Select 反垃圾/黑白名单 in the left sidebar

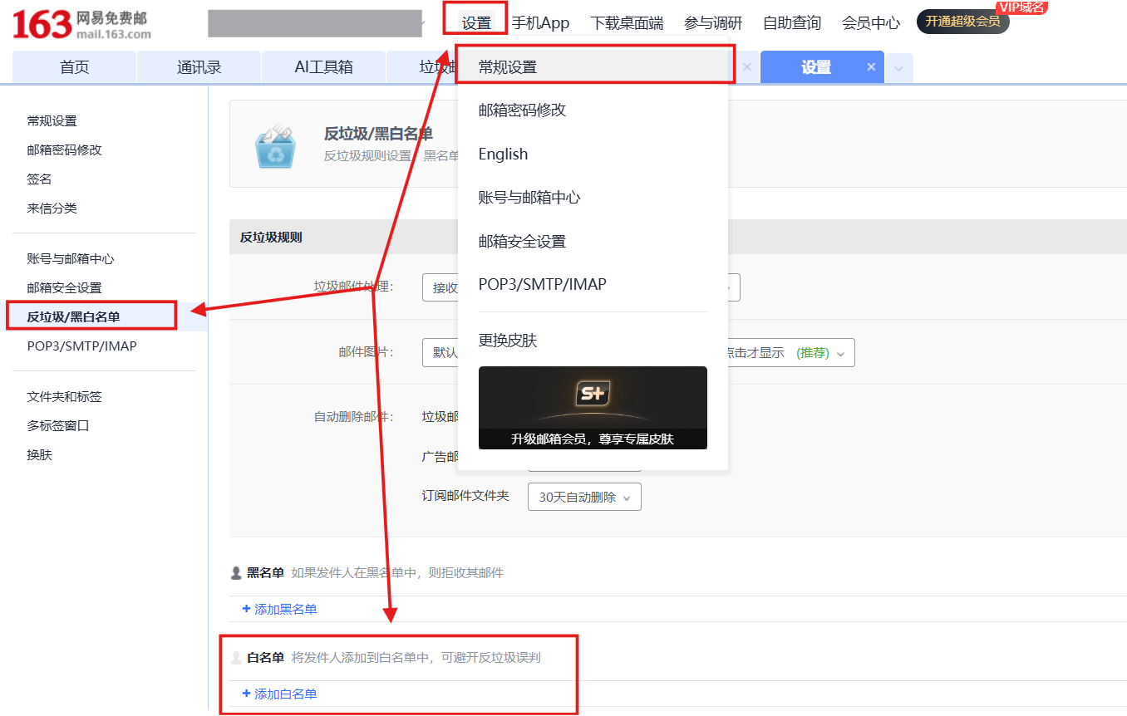click(73, 316)
